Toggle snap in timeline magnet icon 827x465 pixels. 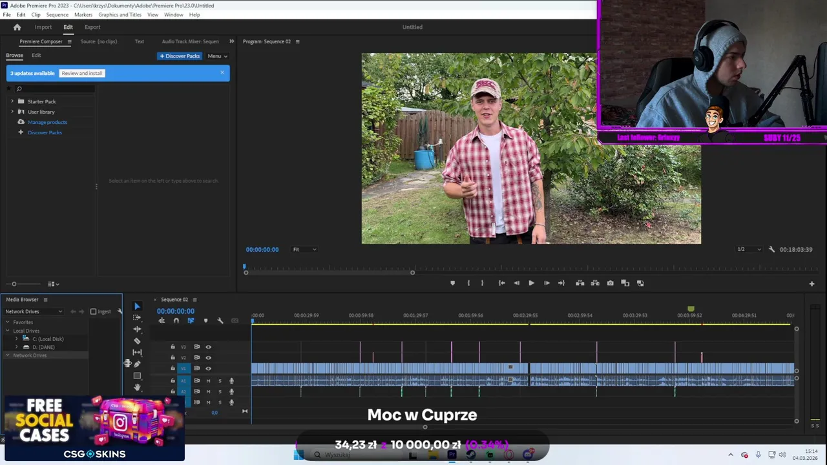(176, 320)
